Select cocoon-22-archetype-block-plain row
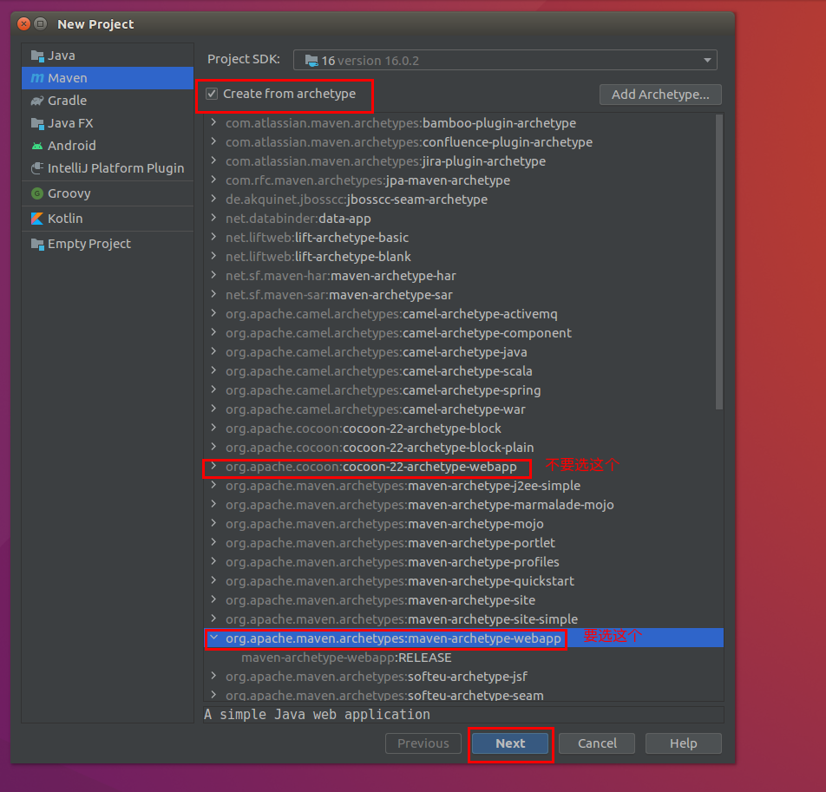The width and height of the screenshot is (826, 792). pyautogui.click(x=463, y=448)
